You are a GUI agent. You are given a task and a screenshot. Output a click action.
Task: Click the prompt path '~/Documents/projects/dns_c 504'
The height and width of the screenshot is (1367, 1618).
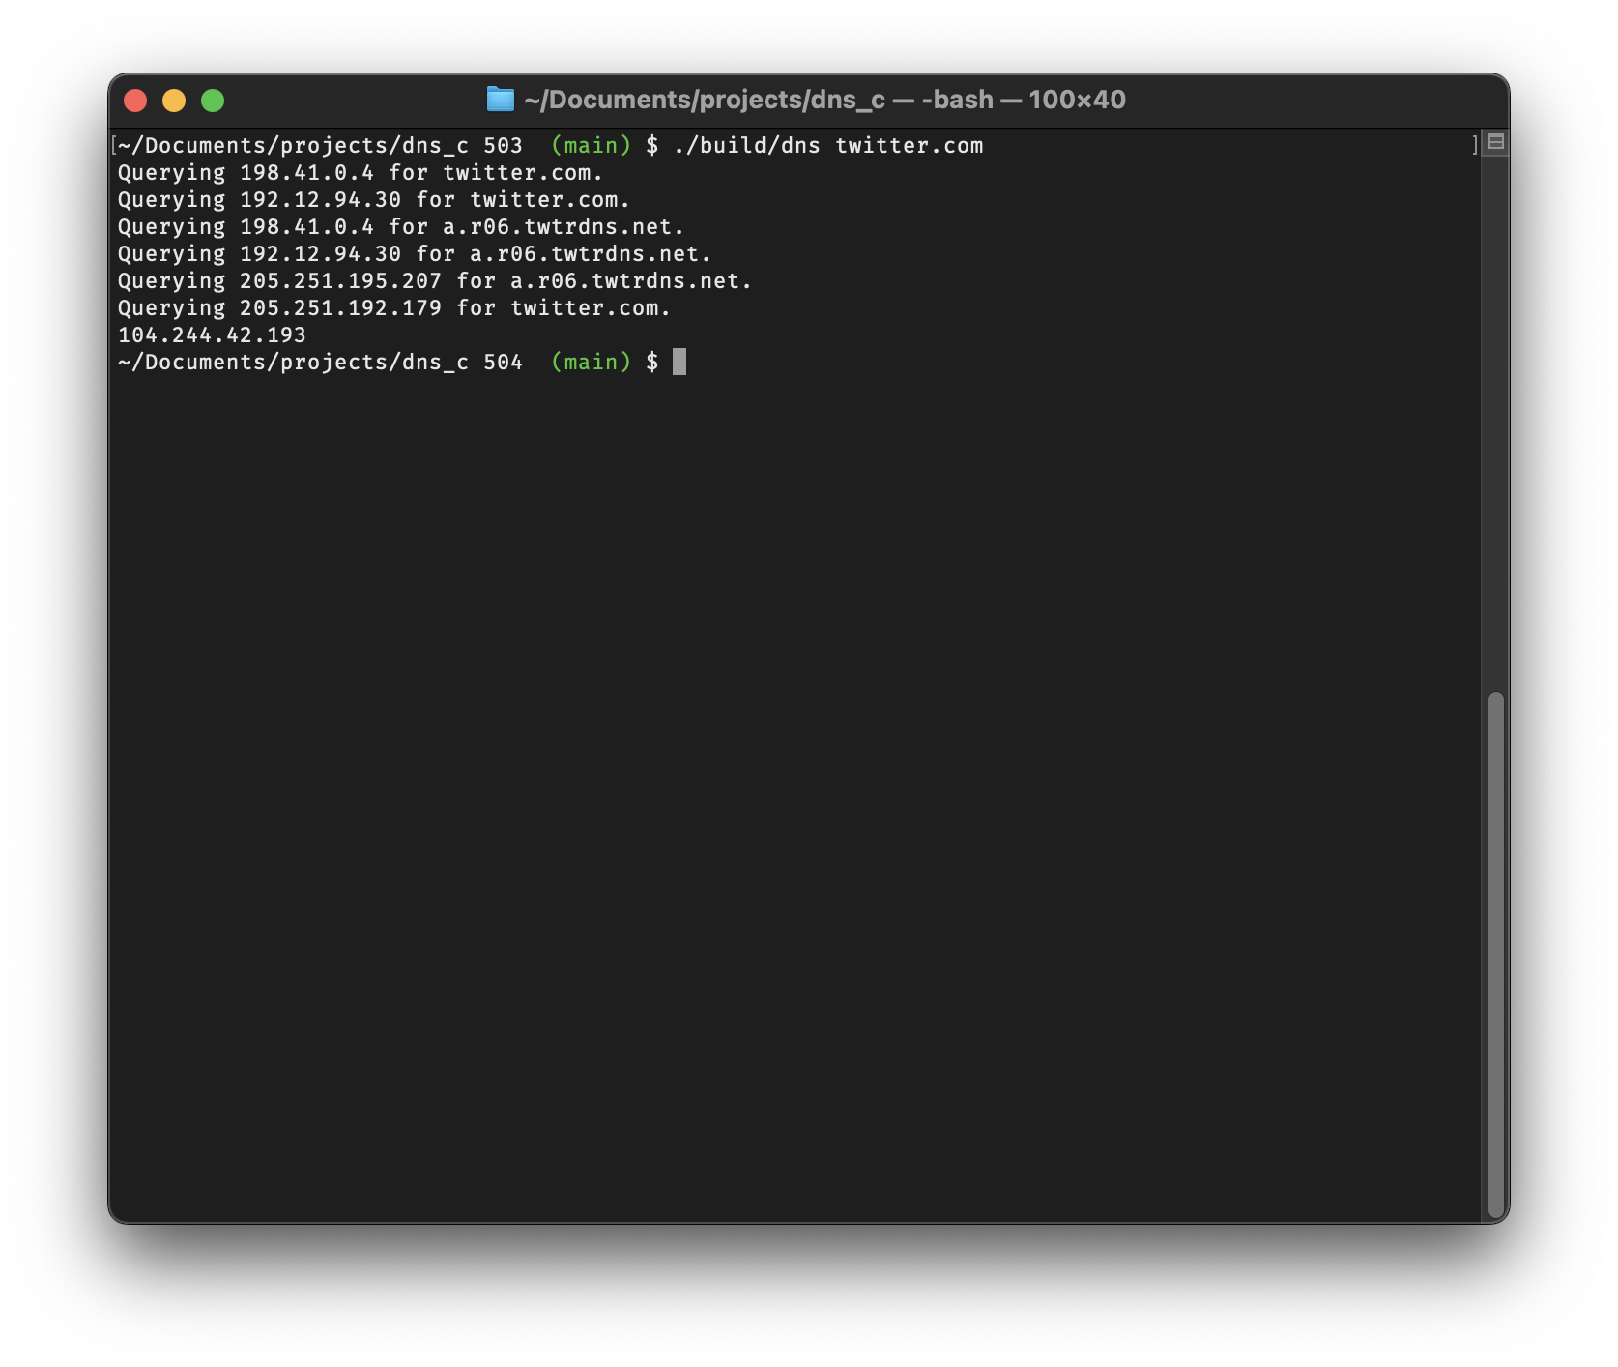pyautogui.click(x=320, y=363)
